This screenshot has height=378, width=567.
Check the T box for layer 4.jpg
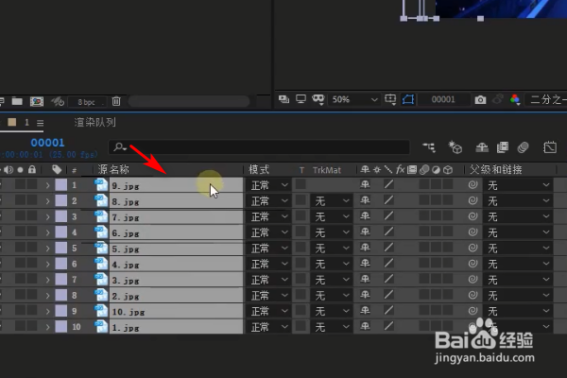pyautogui.click(x=301, y=263)
